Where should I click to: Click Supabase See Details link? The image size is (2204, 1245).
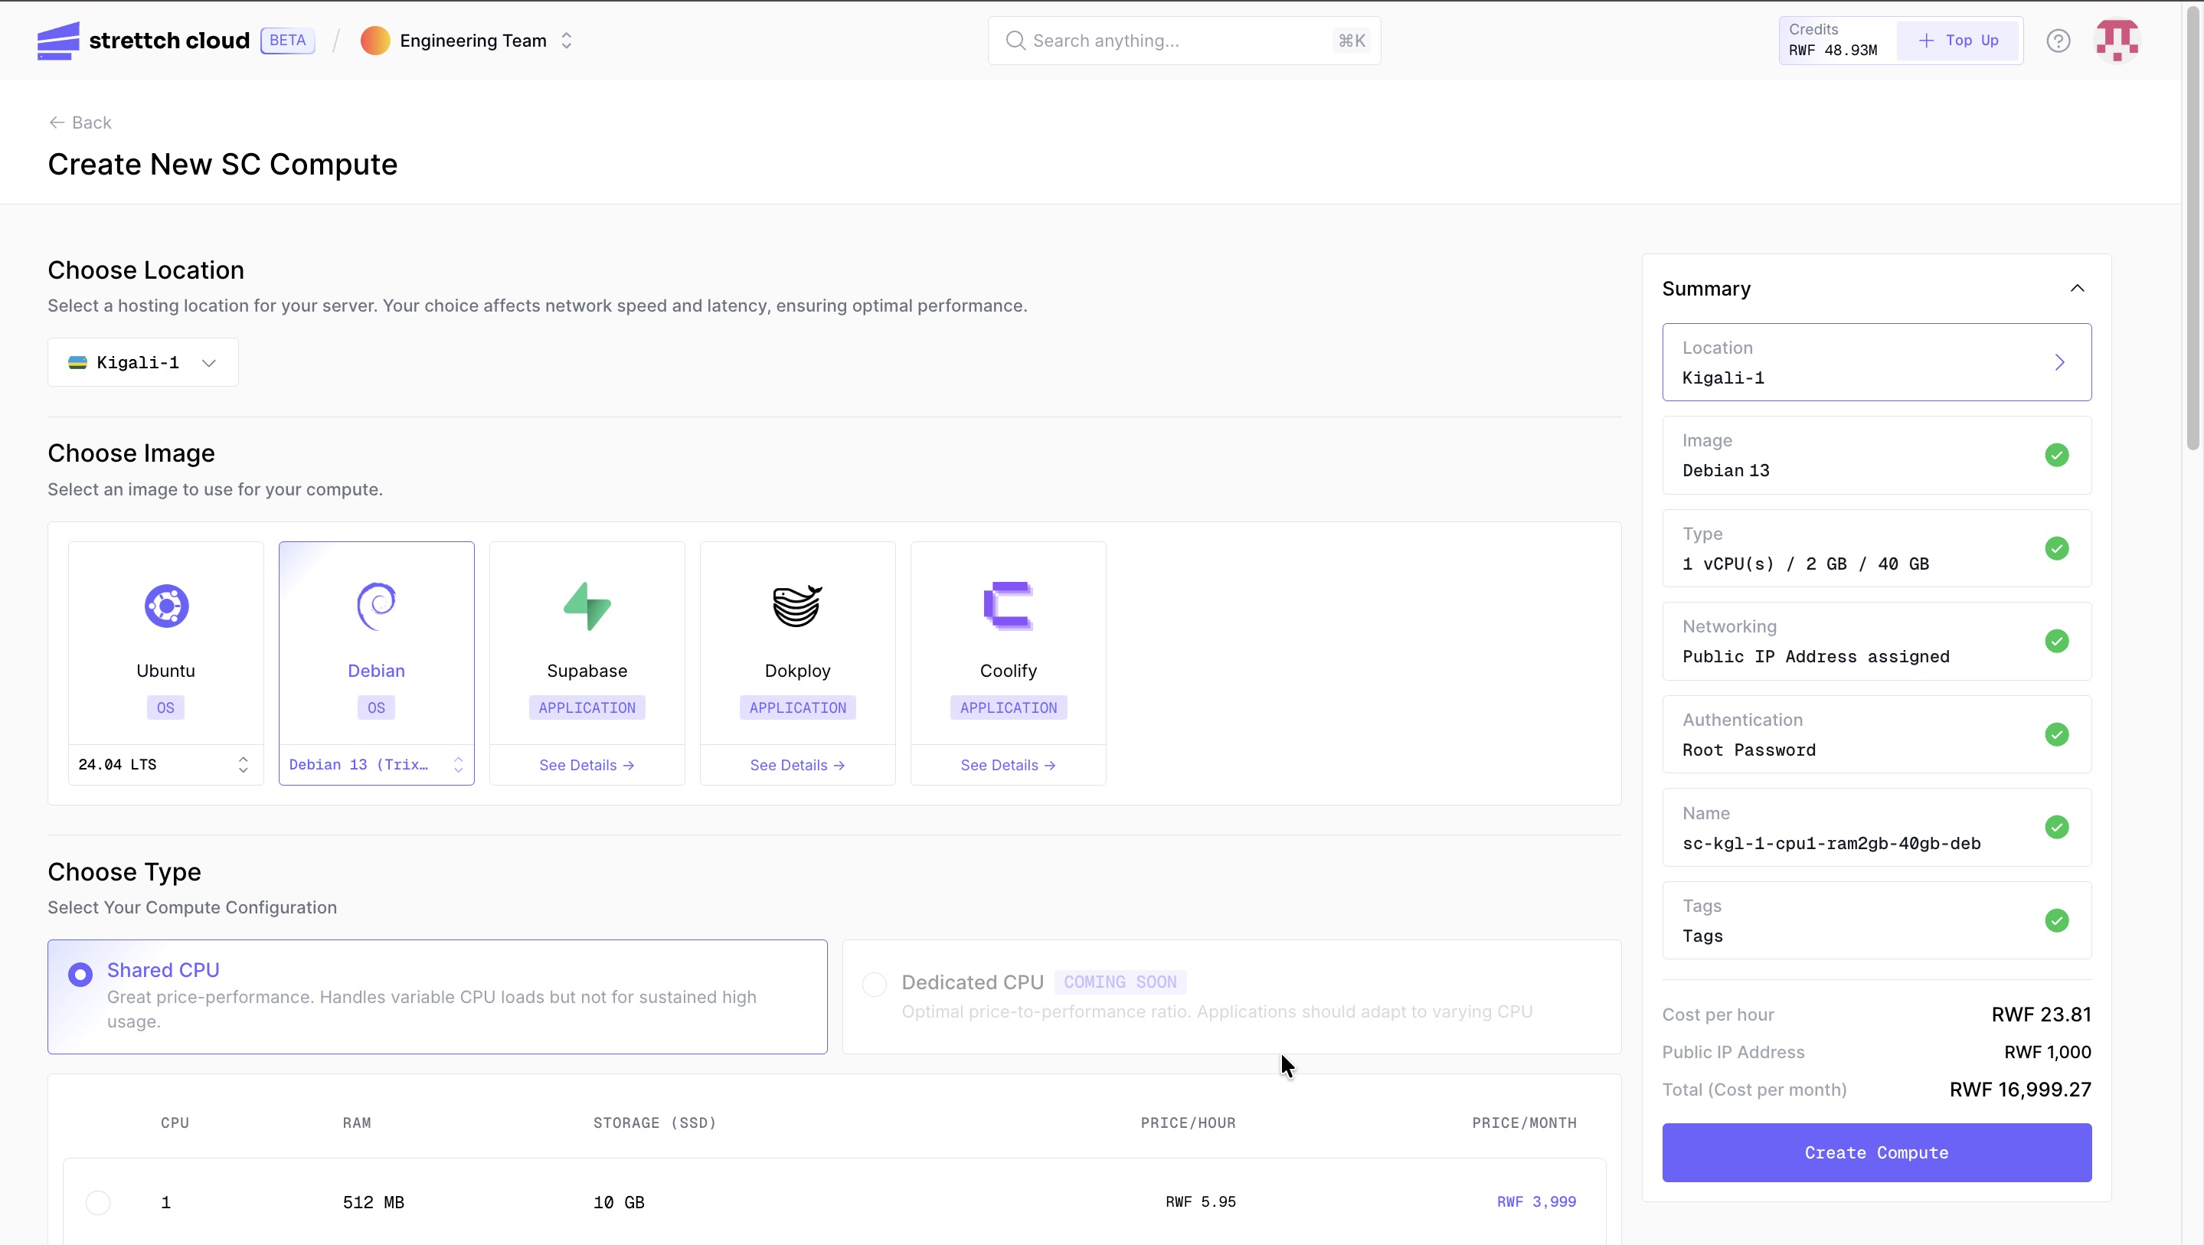[587, 765]
